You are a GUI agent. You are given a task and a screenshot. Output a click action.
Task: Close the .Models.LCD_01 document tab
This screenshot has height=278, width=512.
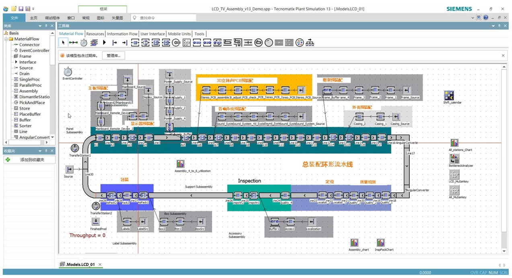pyautogui.click(x=100, y=264)
